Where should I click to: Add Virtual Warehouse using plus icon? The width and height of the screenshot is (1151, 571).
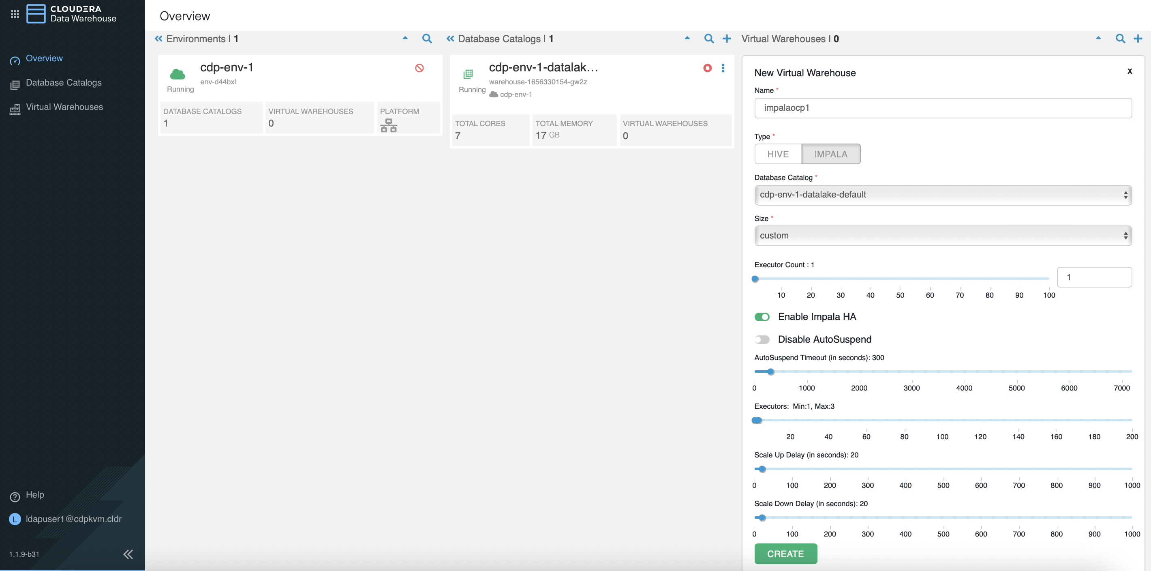coord(1138,39)
